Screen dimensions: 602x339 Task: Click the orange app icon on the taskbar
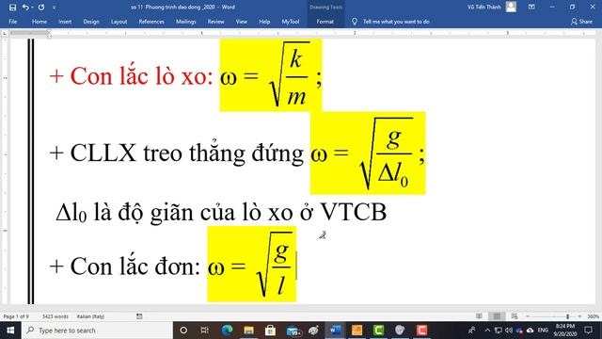[x=357, y=331]
